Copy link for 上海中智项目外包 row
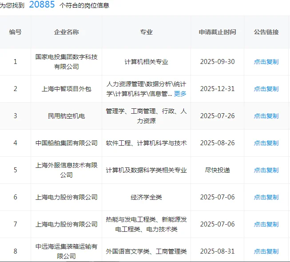The image size is (290, 262). [x=266, y=89]
